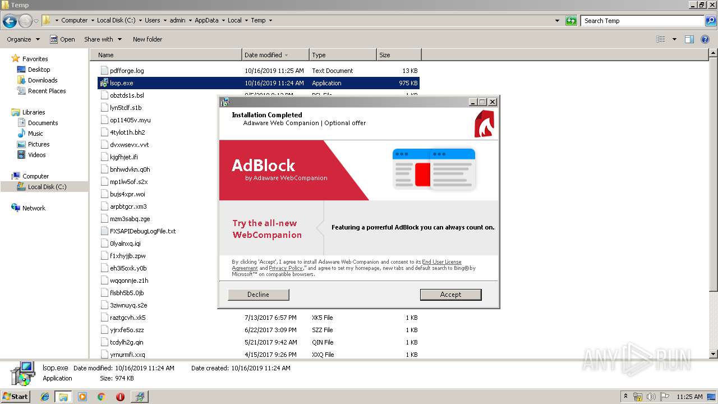718x404 pixels.
Task: Sort by the Date modified column header
Action: point(275,55)
